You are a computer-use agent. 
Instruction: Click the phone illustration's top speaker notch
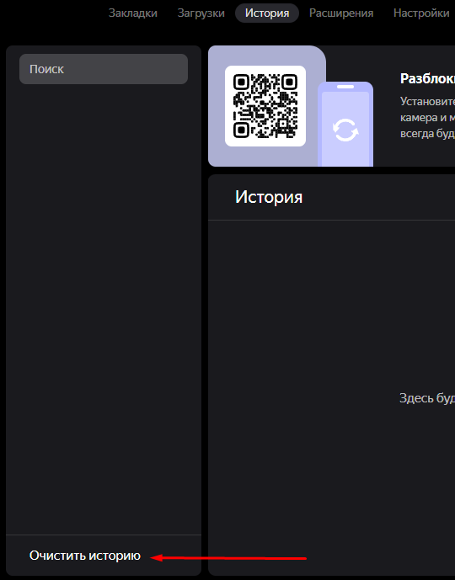pyautogui.click(x=345, y=87)
